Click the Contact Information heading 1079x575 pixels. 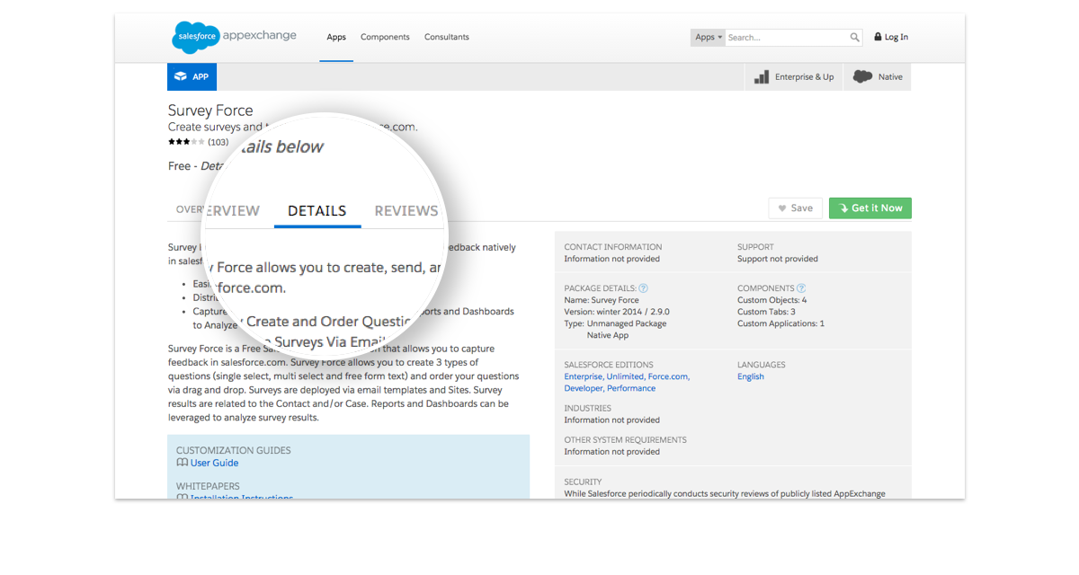(613, 247)
